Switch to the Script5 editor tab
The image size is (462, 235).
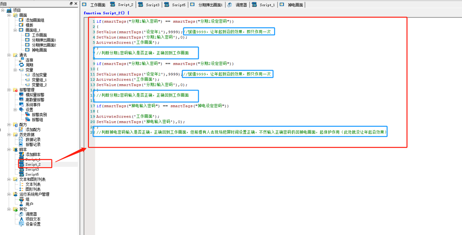coord(175,5)
